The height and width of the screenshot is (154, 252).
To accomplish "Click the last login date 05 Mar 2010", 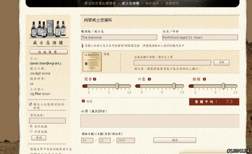I will point(40,94).
